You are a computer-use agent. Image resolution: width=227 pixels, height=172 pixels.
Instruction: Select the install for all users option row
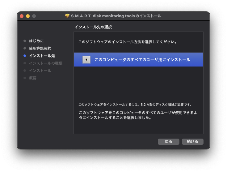[x=138, y=60]
